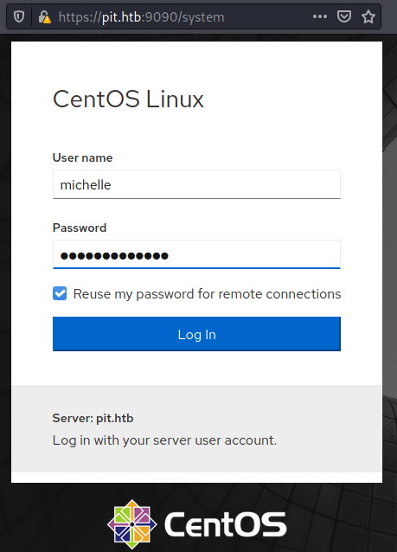Click the "Reuse my password for remote connections" label
397x552 pixels.
207,294
